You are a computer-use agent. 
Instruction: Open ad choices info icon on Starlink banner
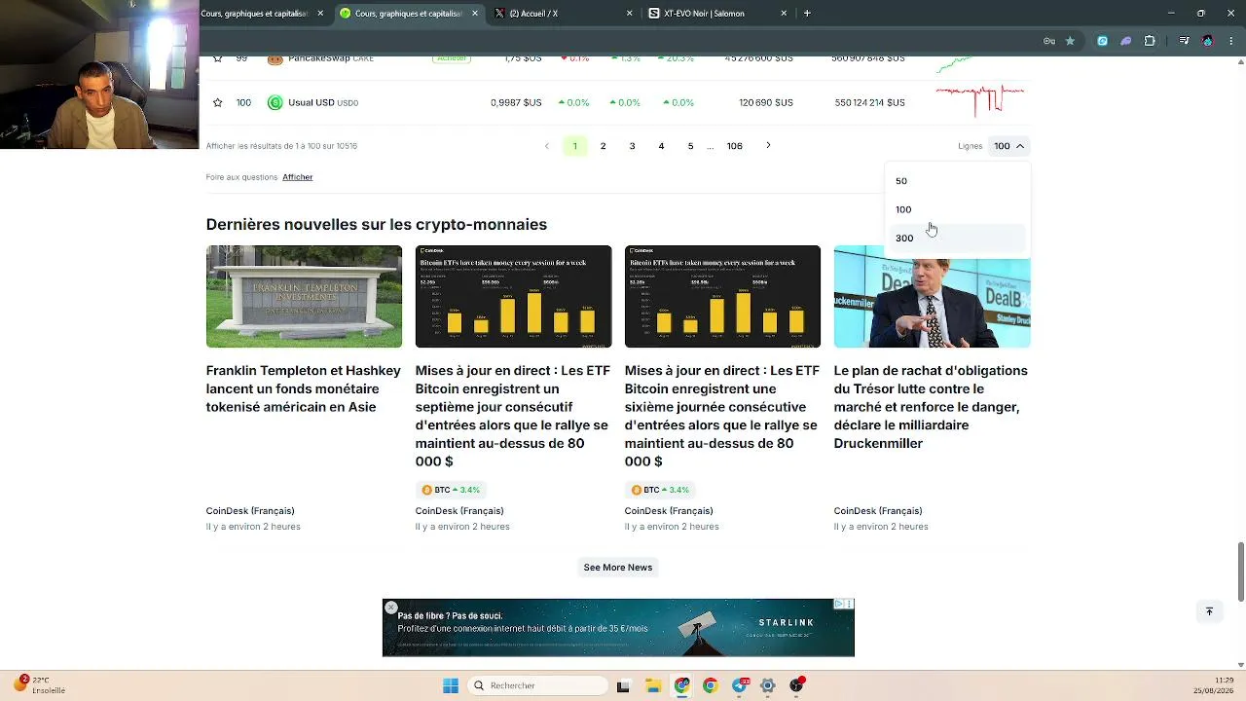[x=838, y=605]
